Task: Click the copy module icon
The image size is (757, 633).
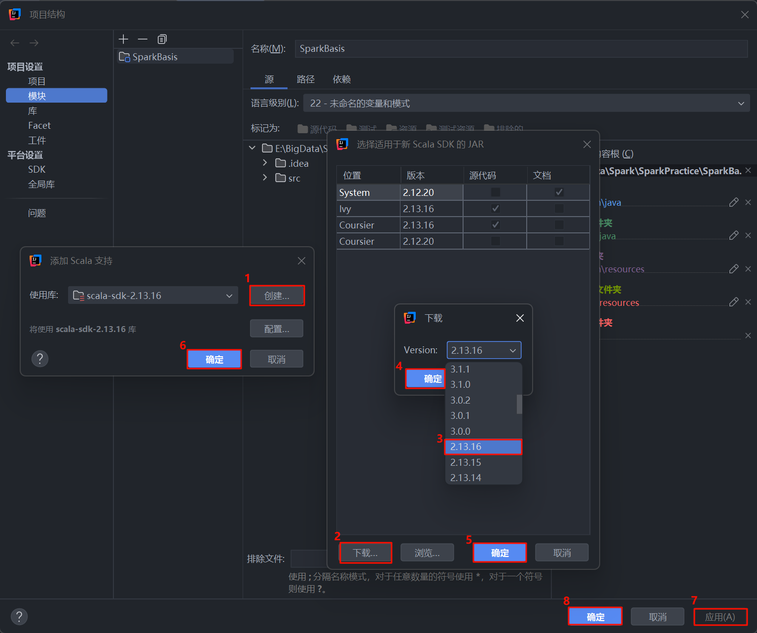Action: coord(162,39)
